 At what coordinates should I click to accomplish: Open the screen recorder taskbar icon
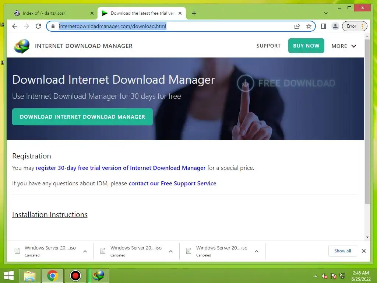[x=75, y=276]
